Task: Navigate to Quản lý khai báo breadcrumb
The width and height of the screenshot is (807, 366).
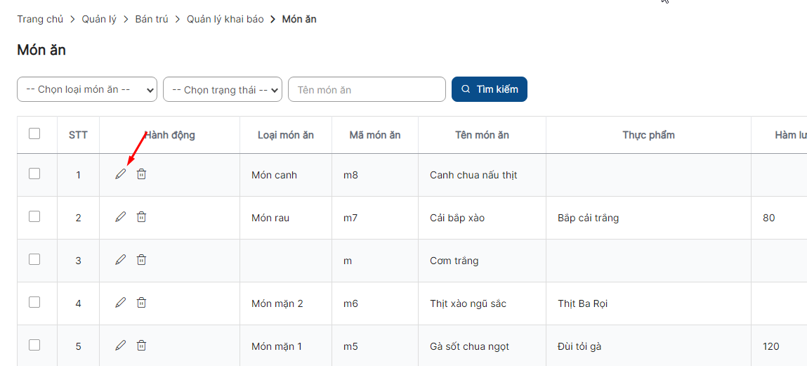Action: [x=225, y=19]
